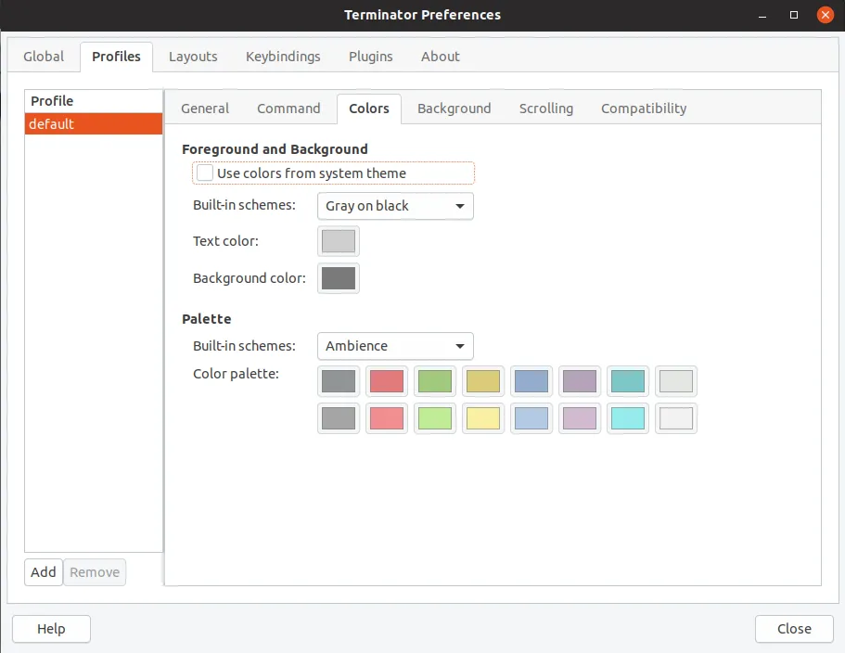
Task: Edit the light red swatch in bottom row
Action: tap(387, 418)
